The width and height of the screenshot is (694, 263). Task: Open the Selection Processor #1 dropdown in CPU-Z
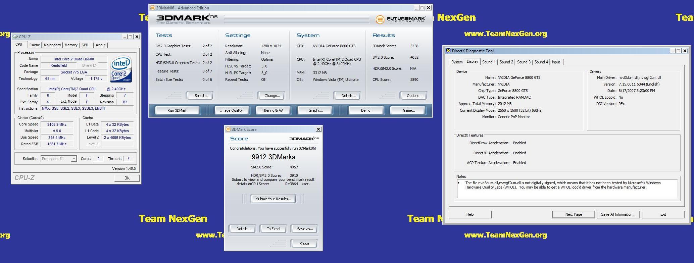point(74,159)
